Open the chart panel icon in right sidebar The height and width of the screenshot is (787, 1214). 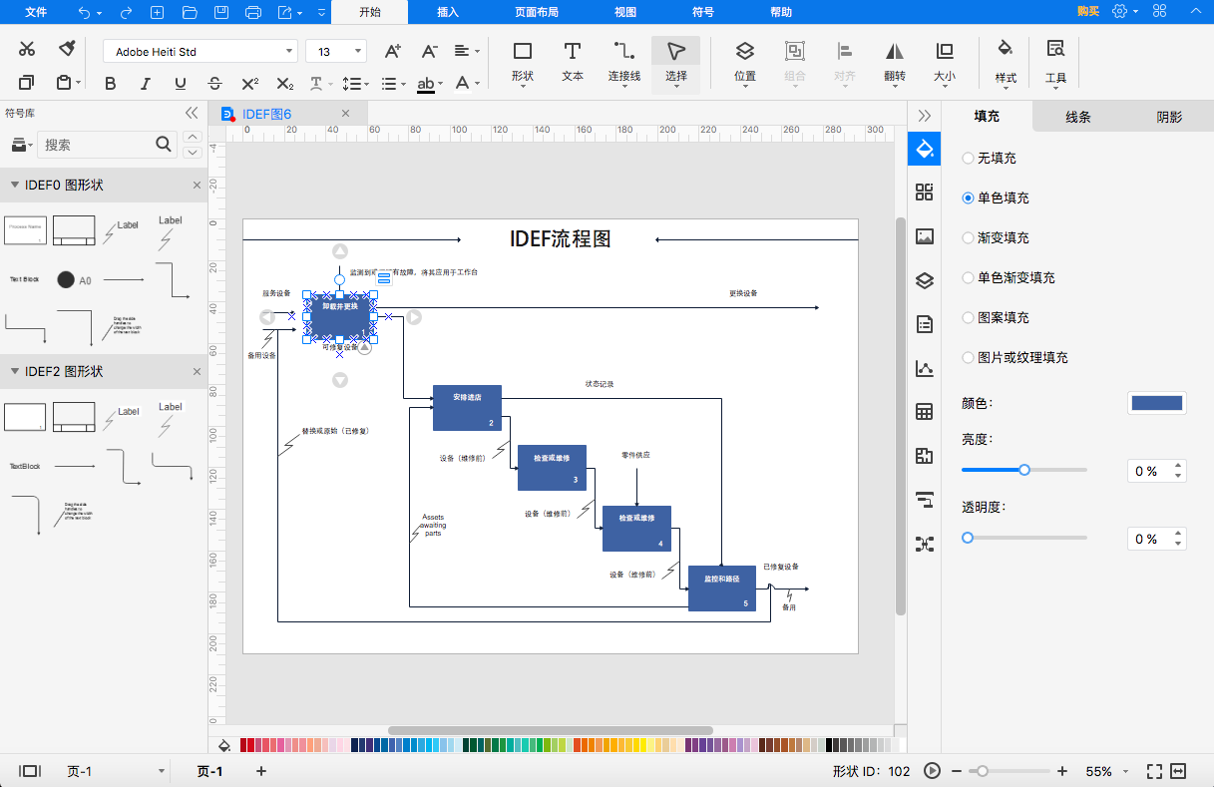point(925,368)
